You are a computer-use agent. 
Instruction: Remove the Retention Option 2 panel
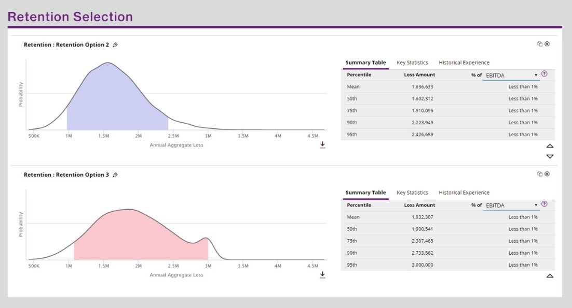tap(547, 44)
